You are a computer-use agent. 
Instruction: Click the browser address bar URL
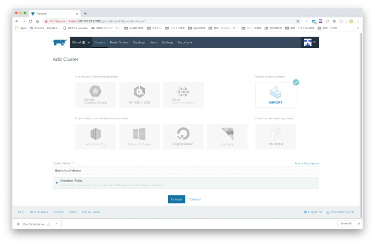tap(107, 21)
